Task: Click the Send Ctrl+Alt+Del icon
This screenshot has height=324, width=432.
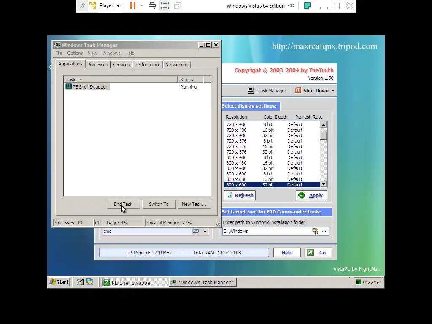Action: point(152,6)
